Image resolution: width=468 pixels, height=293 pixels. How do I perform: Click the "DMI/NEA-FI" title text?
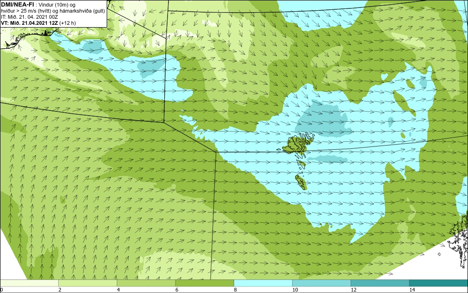18,4
